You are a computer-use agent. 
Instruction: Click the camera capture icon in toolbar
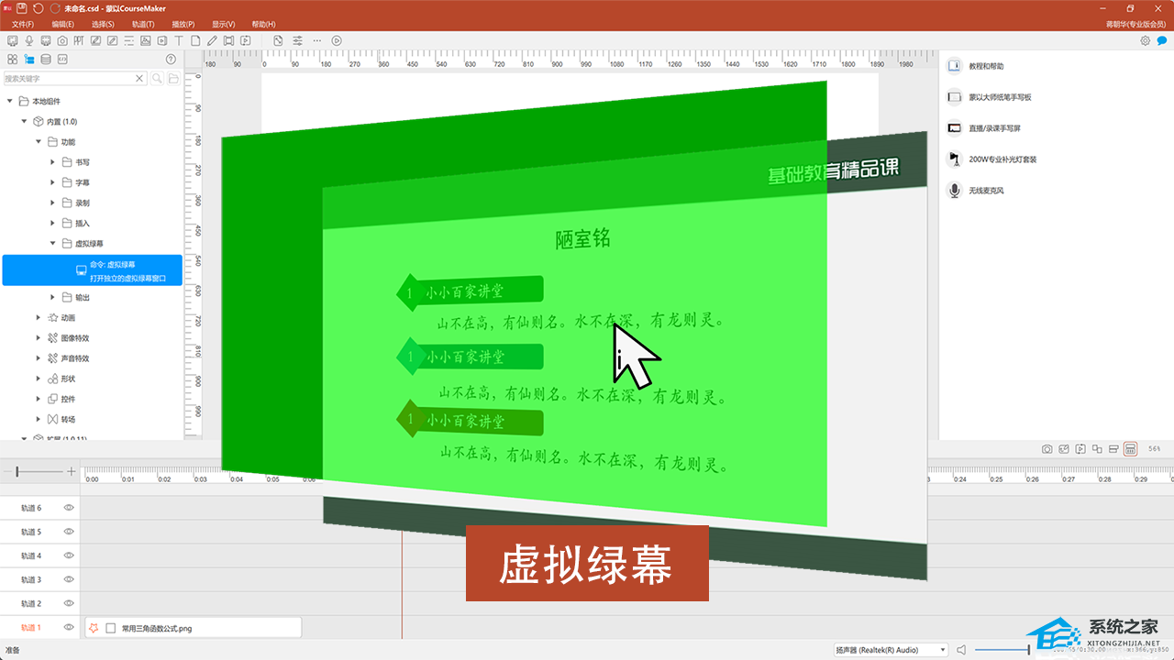click(61, 40)
